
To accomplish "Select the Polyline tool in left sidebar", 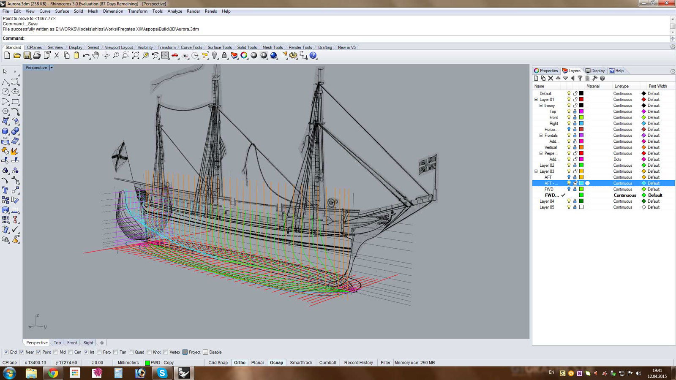I will [x=5, y=81].
